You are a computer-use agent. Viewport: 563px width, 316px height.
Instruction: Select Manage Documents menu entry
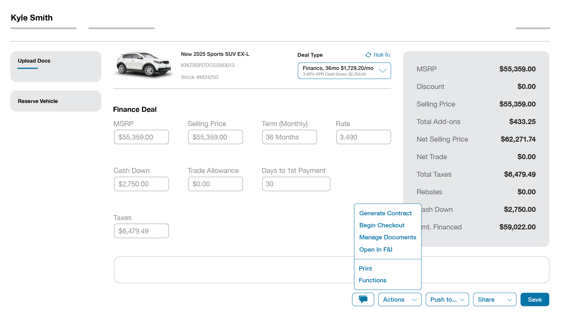[388, 237]
